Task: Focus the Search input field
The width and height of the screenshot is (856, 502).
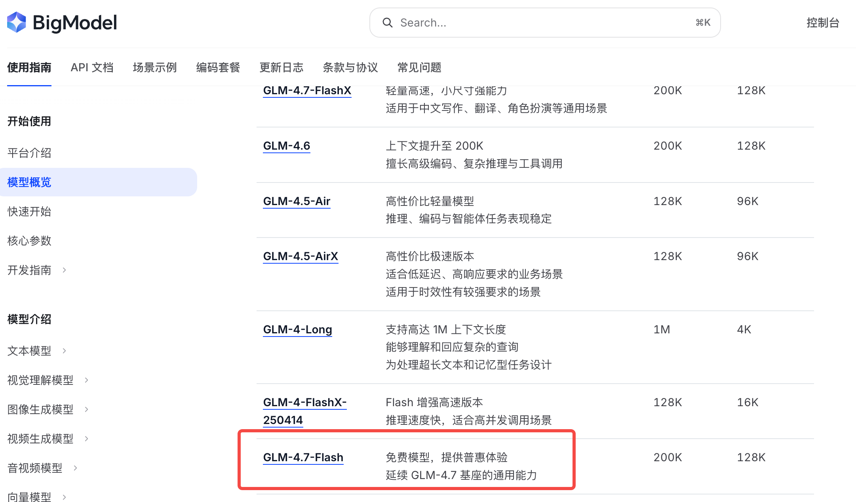Action: point(545,23)
